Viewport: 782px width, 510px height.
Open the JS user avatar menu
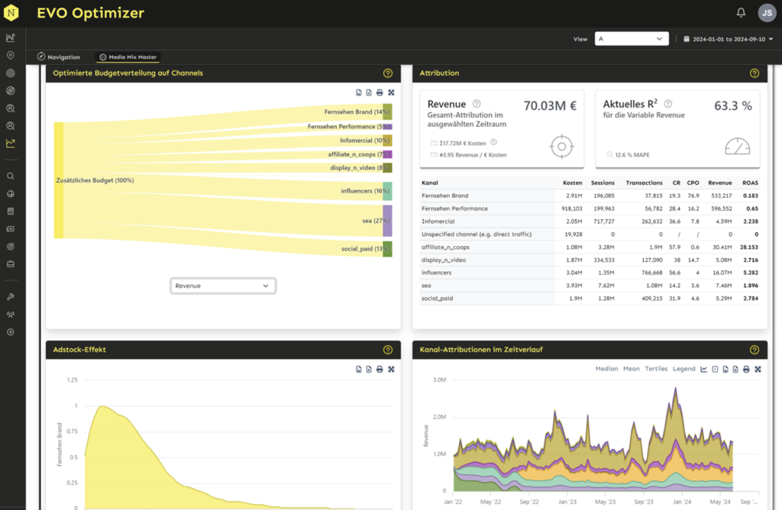[766, 12]
